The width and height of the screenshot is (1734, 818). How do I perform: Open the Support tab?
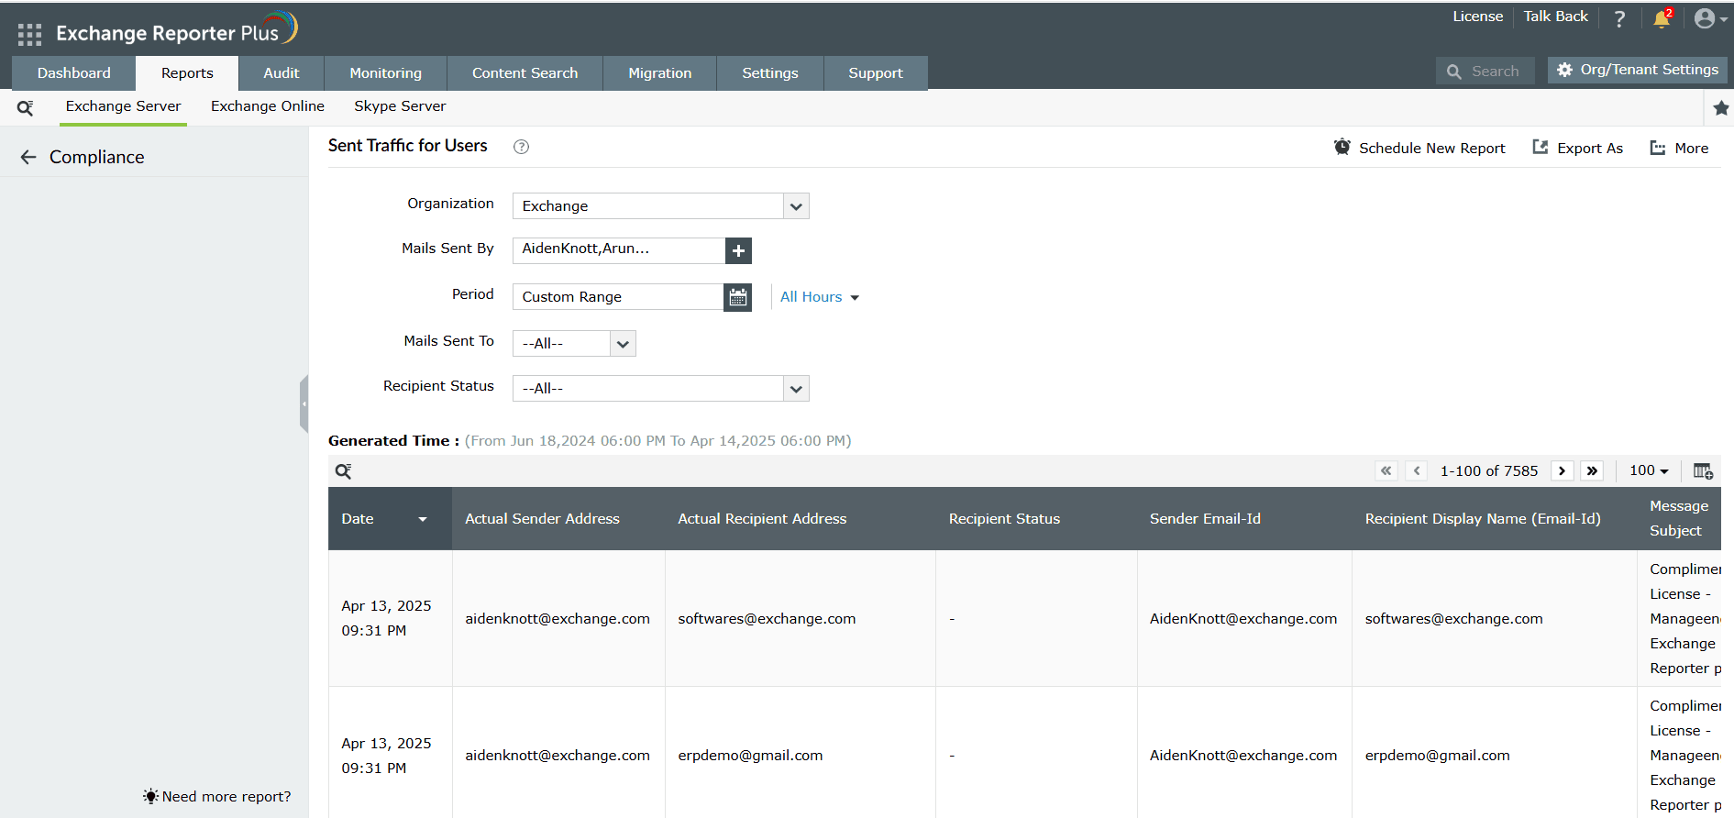[x=876, y=73]
